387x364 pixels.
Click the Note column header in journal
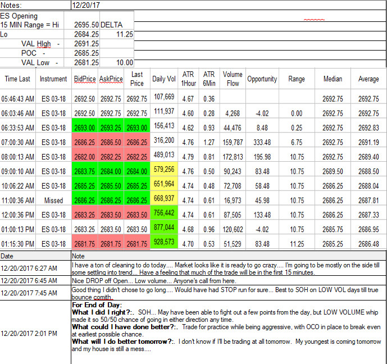click(228, 256)
